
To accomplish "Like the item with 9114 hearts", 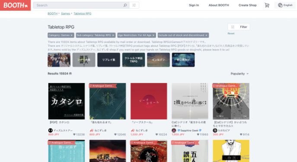I will [241, 134].
